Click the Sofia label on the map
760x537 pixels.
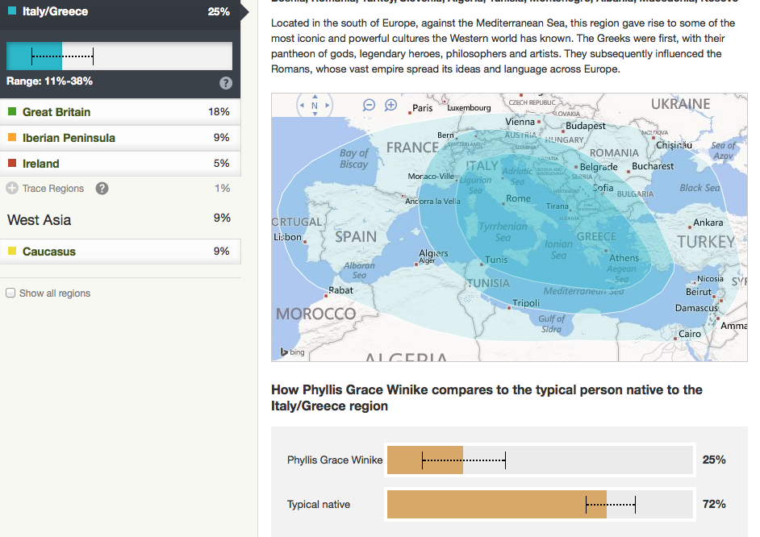pyautogui.click(x=603, y=188)
